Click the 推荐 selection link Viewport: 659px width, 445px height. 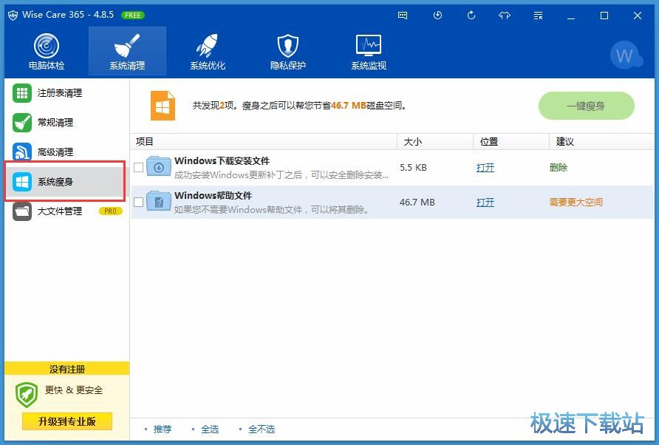point(163,429)
